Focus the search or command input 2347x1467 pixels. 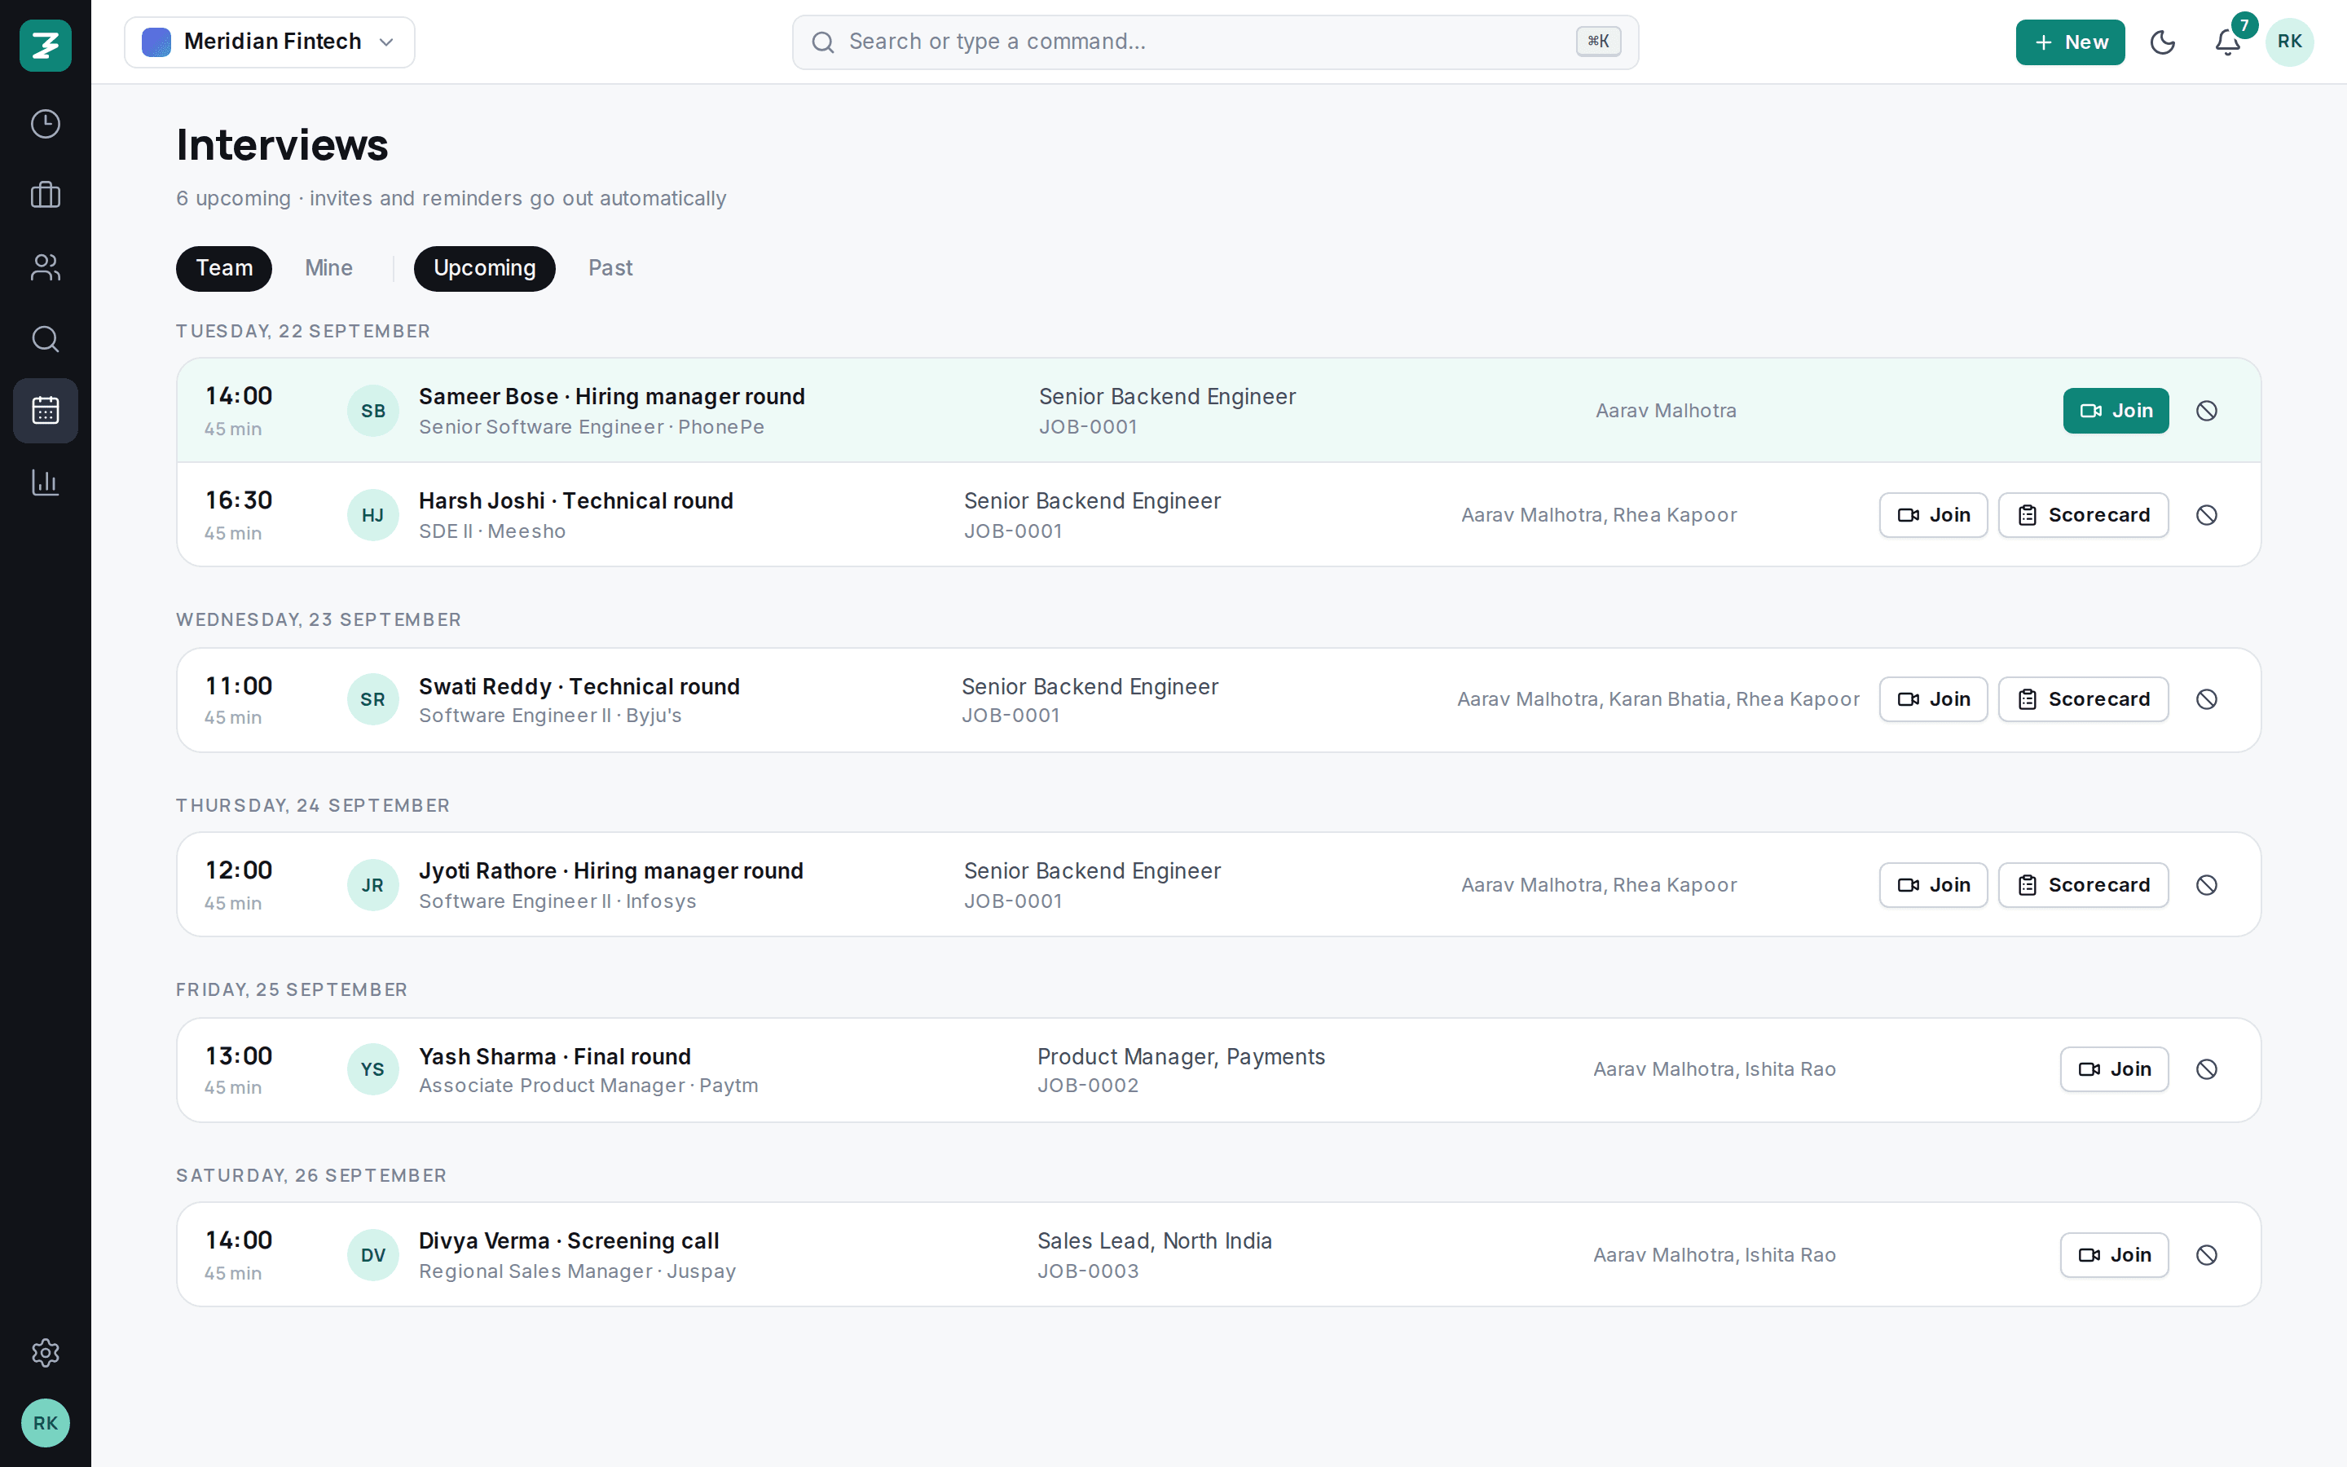point(1215,42)
